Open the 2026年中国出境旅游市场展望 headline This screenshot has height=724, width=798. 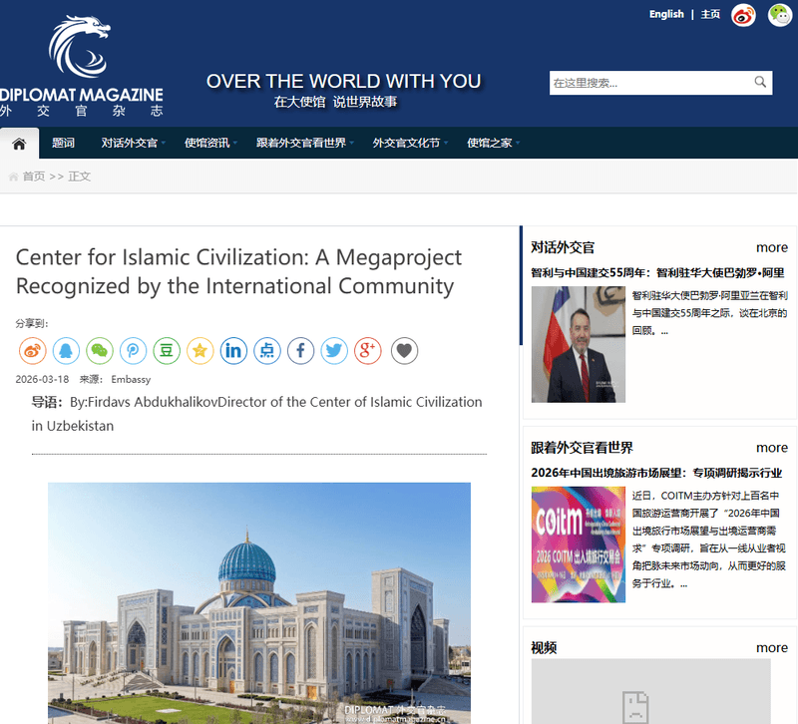pyautogui.click(x=656, y=473)
